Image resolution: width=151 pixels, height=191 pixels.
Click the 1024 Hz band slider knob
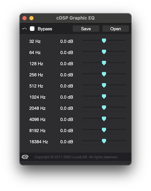(x=104, y=97)
